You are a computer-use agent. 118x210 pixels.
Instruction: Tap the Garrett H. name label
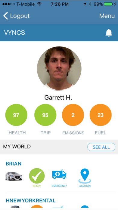pyautogui.click(x=58, y=97)
